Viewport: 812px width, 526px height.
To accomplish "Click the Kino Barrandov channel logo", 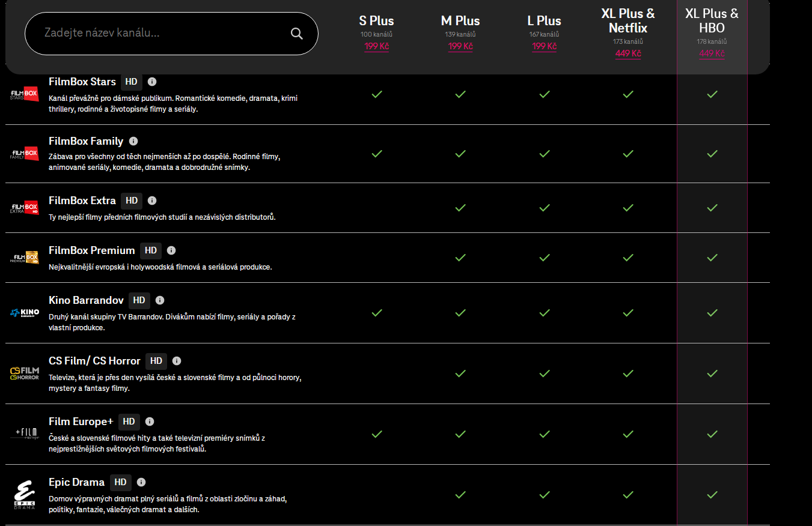I will click(25, 313).
